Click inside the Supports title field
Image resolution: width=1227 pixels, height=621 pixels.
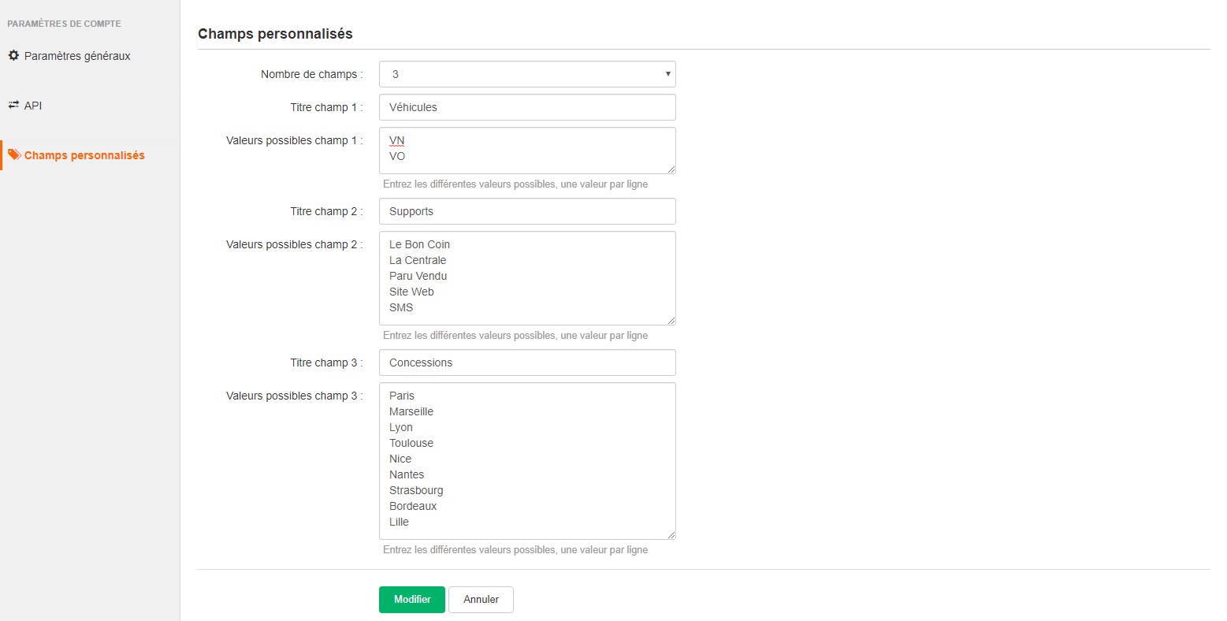(526, 210)
